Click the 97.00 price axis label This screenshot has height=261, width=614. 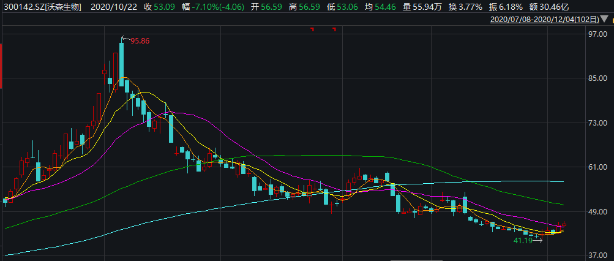[x=596, y=35]
